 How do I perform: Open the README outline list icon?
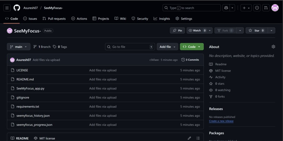(198, 138)
